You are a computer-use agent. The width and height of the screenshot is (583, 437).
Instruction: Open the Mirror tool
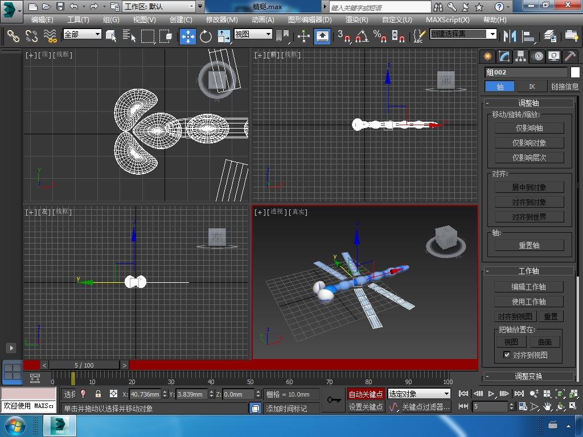[508, 36]
